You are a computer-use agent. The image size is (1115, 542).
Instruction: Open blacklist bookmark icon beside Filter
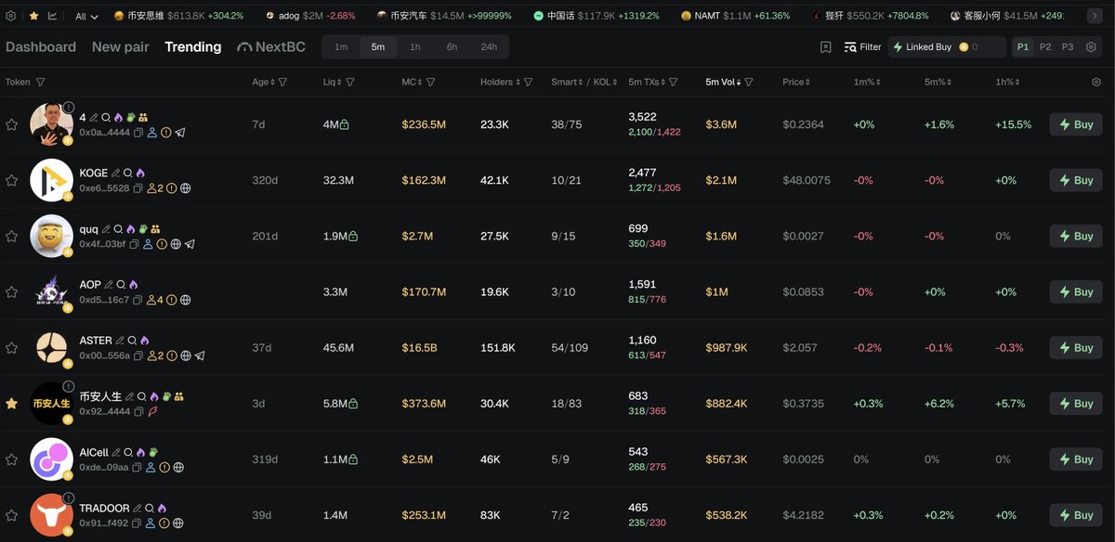tap(826, 46)
